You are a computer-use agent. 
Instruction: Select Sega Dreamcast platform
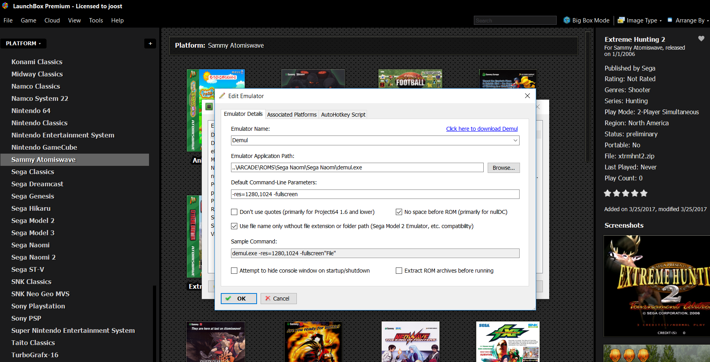click(x=37, y=184)
